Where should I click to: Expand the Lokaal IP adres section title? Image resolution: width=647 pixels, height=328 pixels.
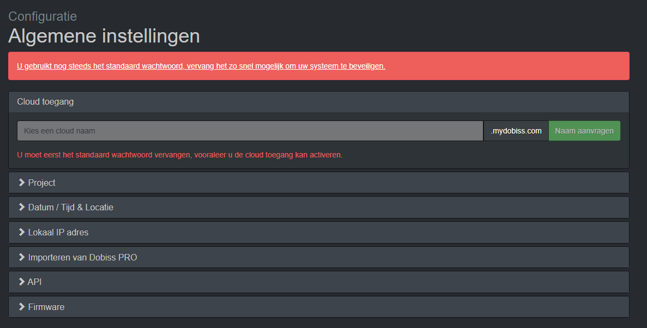pyautogui.click(x=58, y=232)
